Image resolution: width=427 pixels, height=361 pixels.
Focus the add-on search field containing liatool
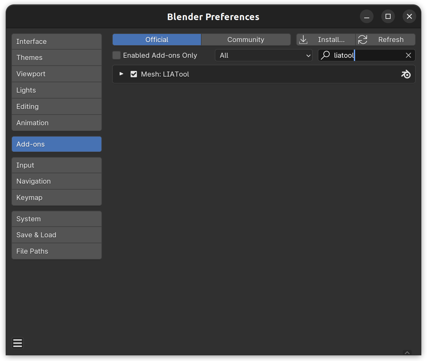click(367, 55)
